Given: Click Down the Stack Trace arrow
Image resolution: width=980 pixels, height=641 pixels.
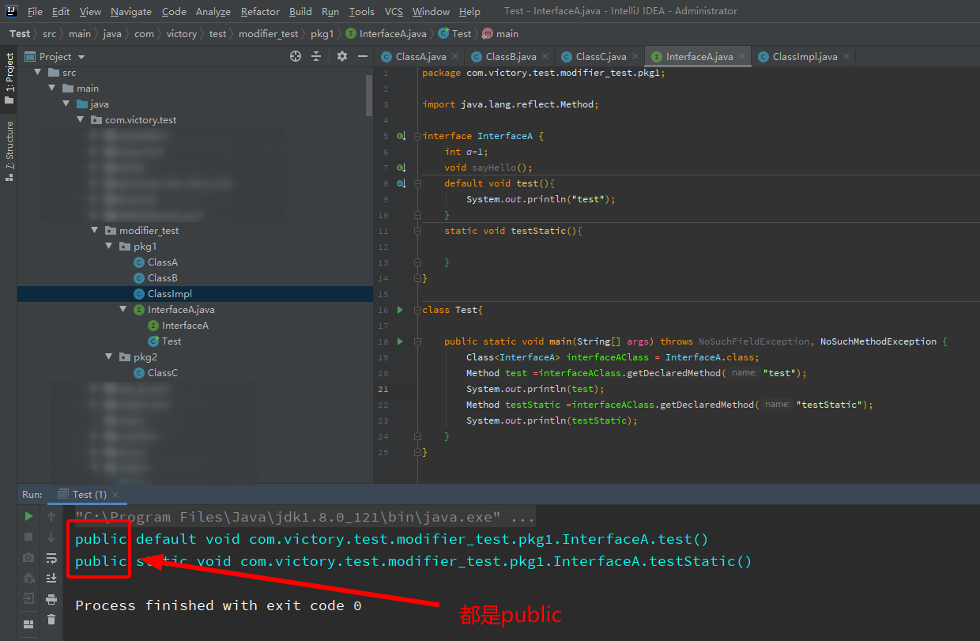Looking at the screenshot, I should [x=51, y=537].
